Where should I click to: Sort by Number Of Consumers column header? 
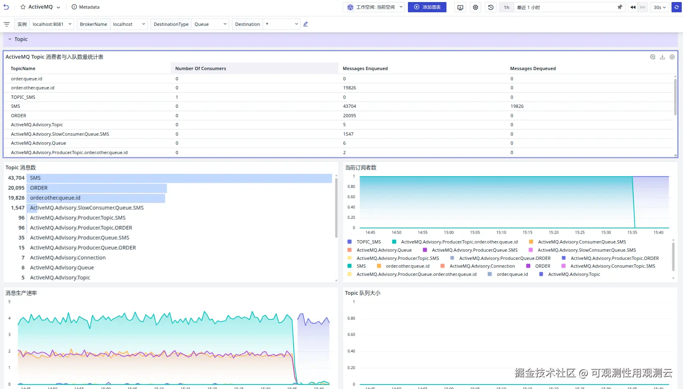click(200, 68)
